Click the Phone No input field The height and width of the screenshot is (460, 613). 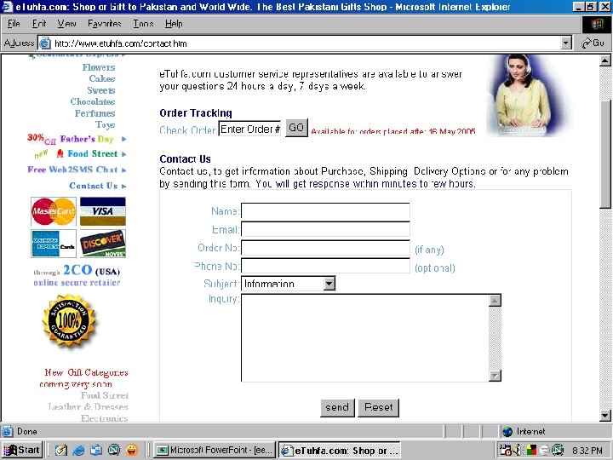(x=325, y=266)
